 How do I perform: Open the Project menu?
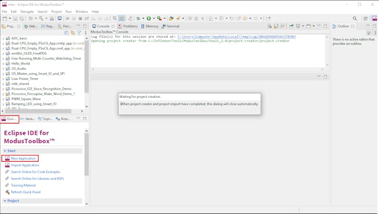click(56, 12)
